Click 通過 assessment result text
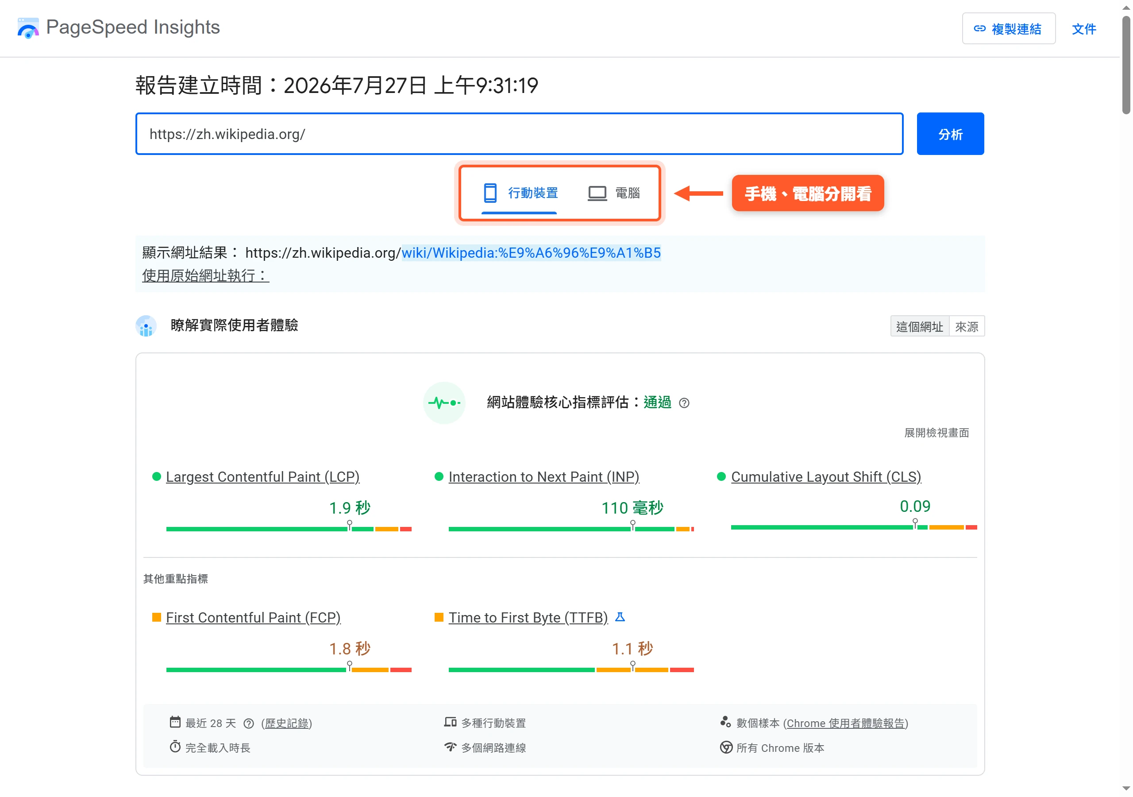1133x797 pixels. click(x=657, y=402)
